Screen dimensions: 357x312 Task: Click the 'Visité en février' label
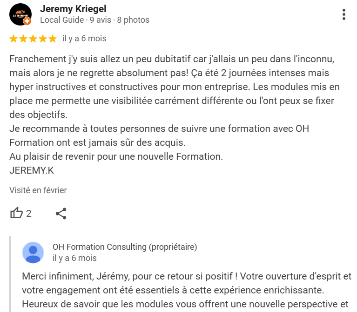[38, 190]
